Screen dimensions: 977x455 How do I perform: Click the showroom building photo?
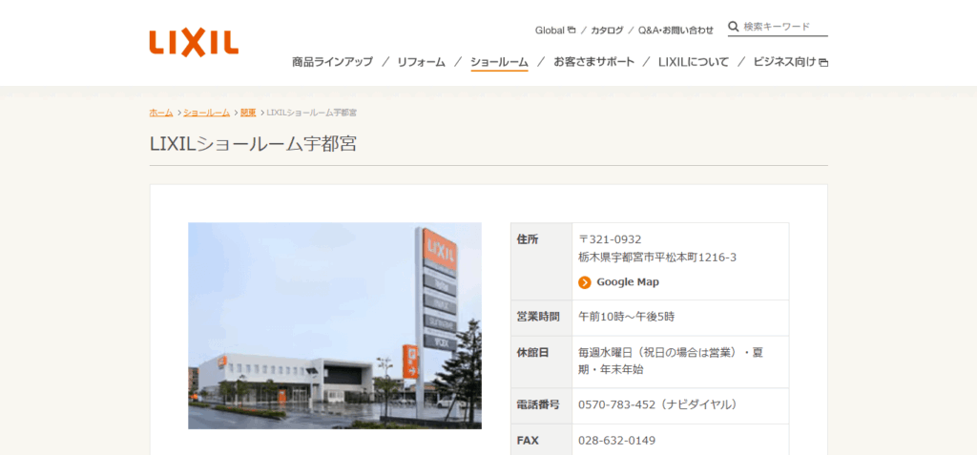click(x=335, y=326)
